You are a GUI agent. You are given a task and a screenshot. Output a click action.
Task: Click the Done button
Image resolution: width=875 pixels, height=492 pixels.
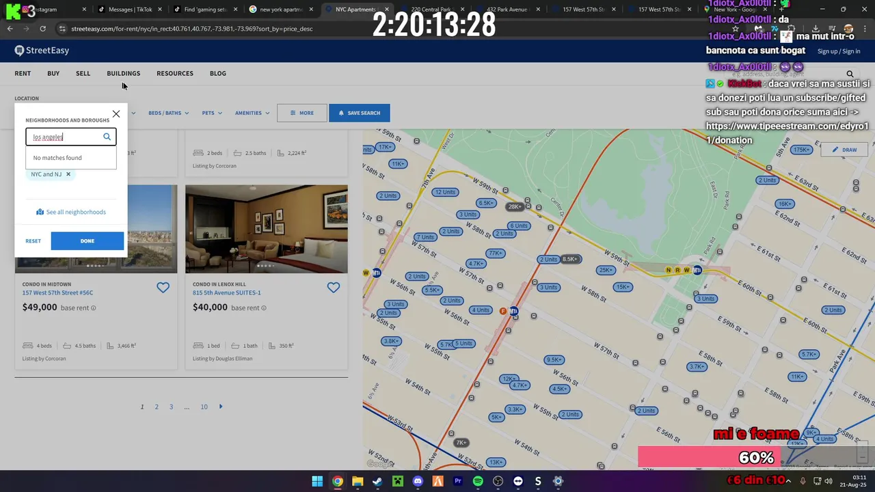click(x=87, y=241)
